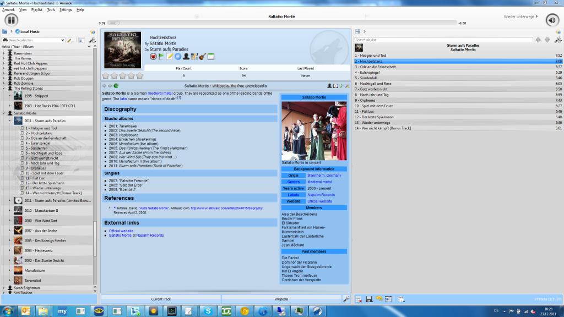The height and width of the screenshot is (317, 564).
Task: Love this track with the heart icon
Action: coord(153,57)
